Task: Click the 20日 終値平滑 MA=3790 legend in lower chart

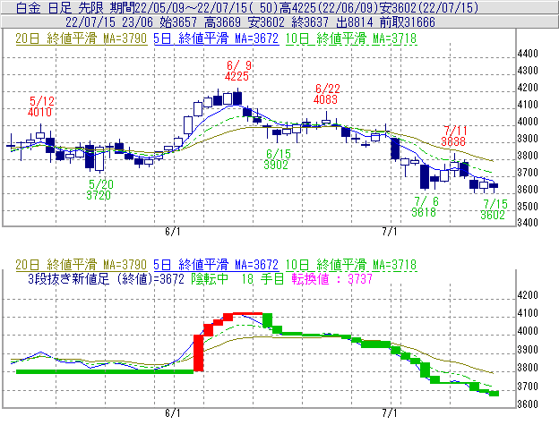Action: (x=82, y=265)
